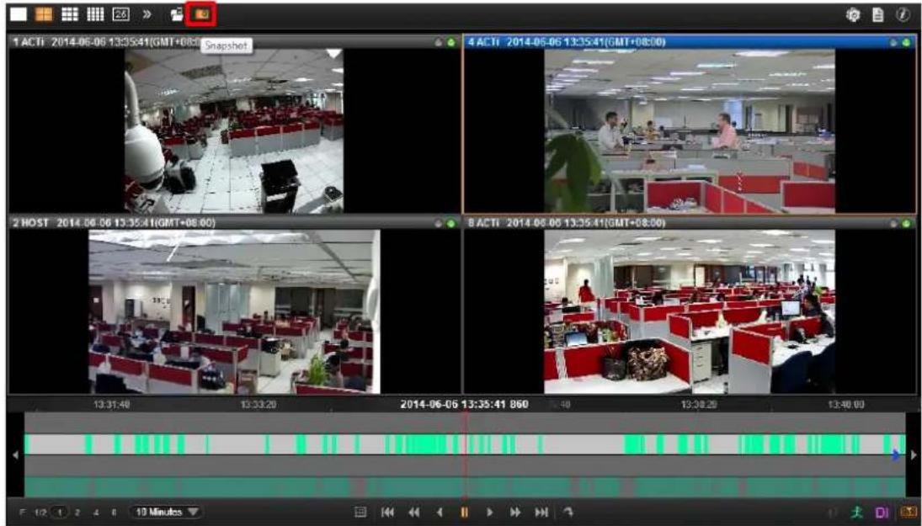Screen dimensions: 922x526
Task: Open the export folder icon
Action: (177, 14)
